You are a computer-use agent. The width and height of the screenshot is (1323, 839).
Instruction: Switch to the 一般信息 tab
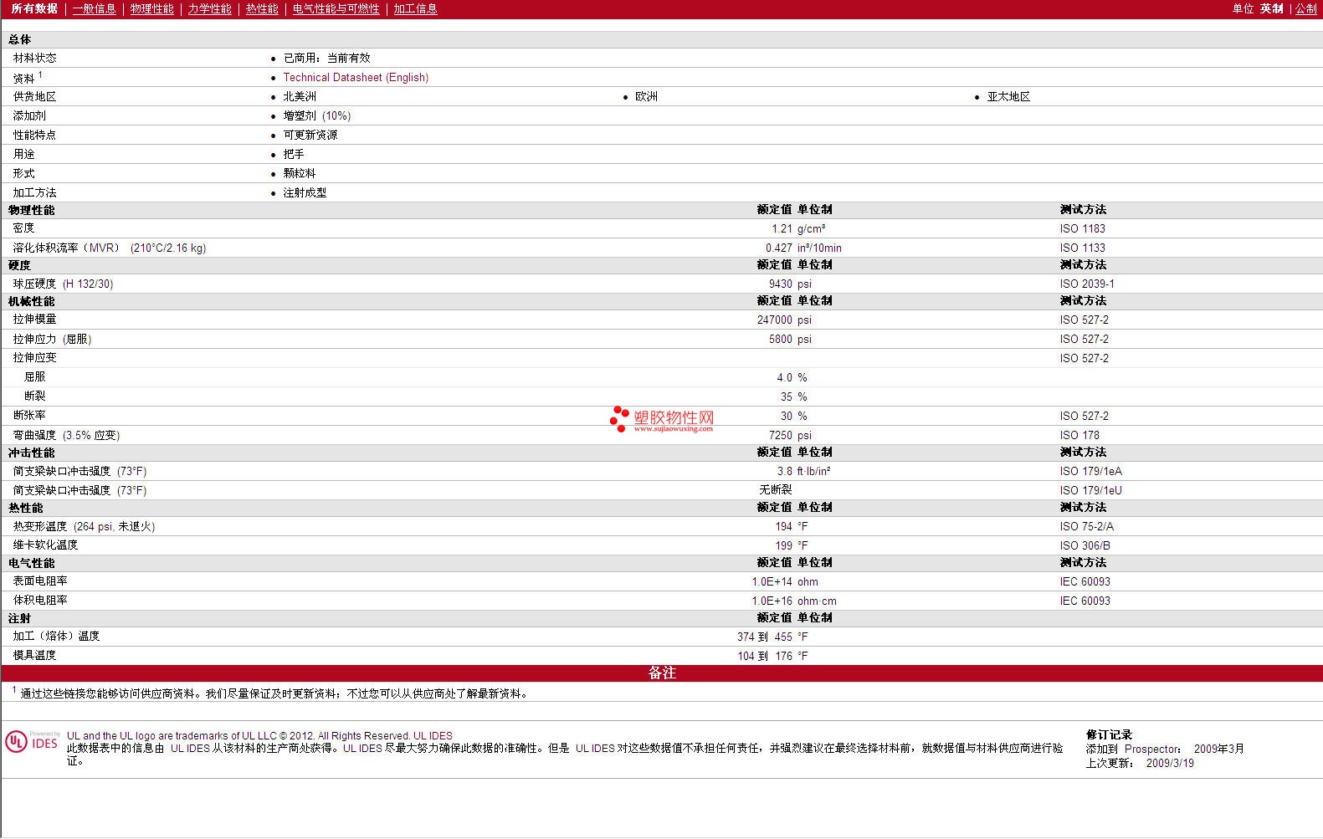pyautogui.click(x=94, y=8)
